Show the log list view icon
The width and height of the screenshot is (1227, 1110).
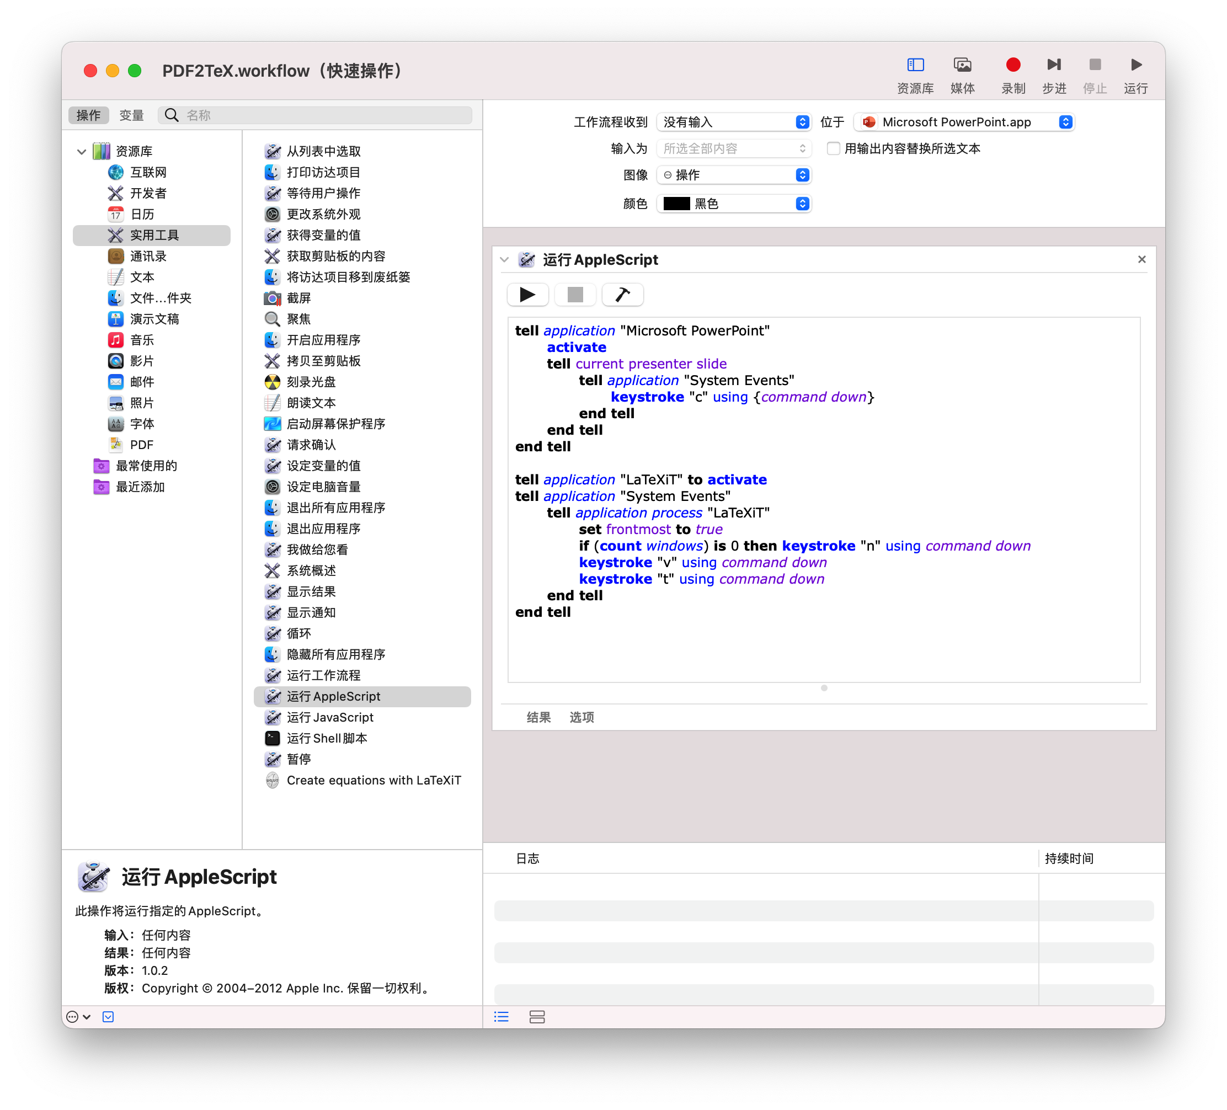[502, 1017]
